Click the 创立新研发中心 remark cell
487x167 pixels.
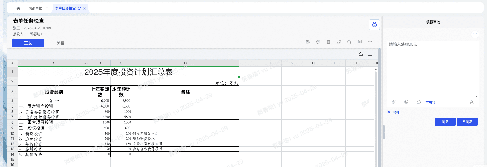pos(185,133)
